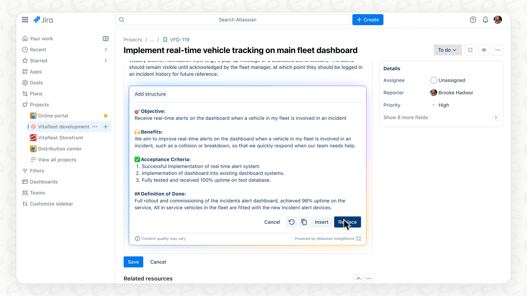
Task: Insert the AI generated structure
Action: tap(322, 222)
